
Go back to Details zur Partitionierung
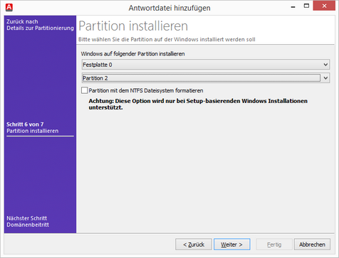tap(40, 25)
